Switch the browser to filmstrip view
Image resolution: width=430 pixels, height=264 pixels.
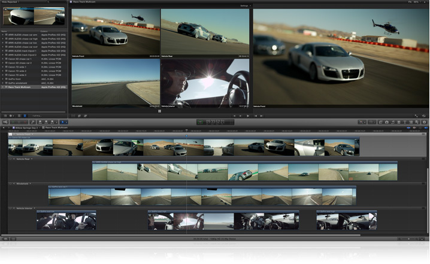[19, 116]
